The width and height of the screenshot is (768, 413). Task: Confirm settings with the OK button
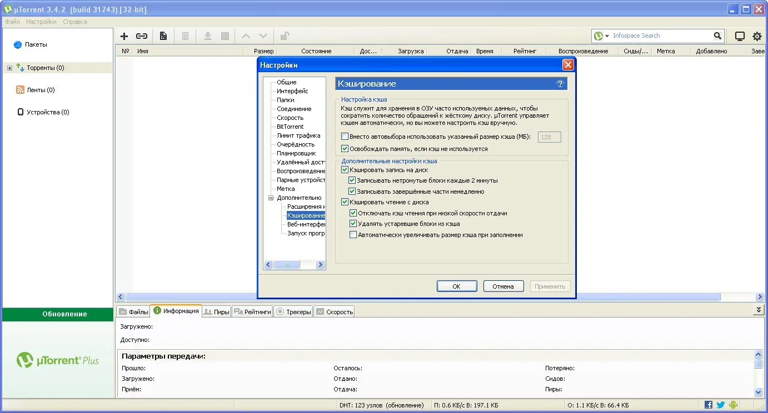coord(457,286)
